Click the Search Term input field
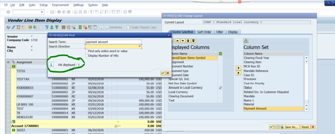This screenshot has height=134, width=335. pos(113,42)
